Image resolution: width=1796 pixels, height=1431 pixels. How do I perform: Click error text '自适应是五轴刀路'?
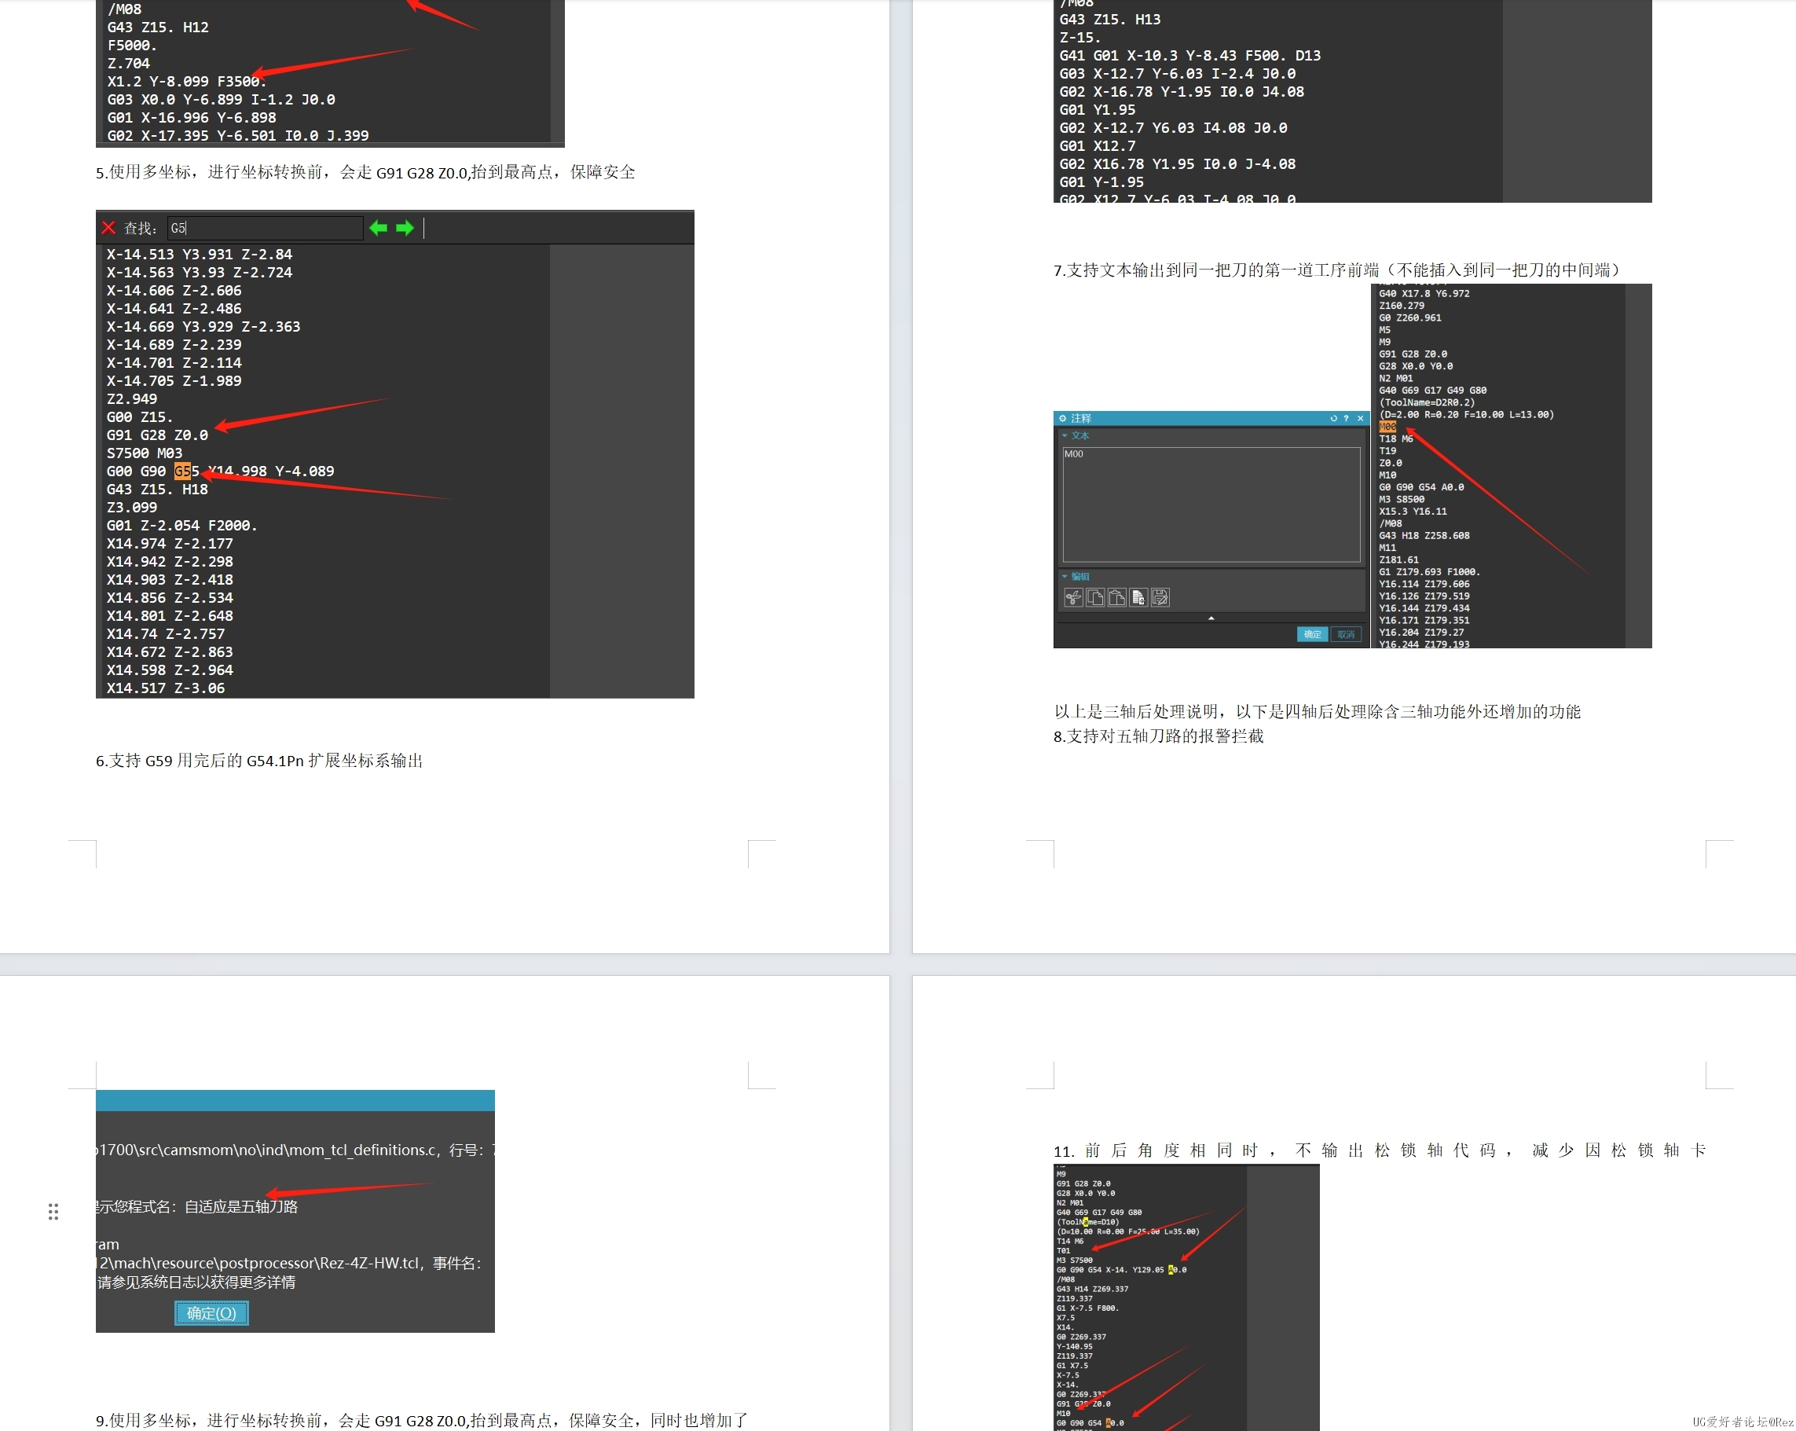pyautogui.click(x=240, y=1207)
